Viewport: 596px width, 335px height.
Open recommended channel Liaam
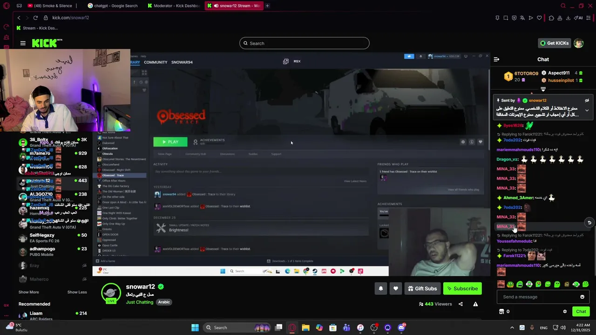click(52, 315)
